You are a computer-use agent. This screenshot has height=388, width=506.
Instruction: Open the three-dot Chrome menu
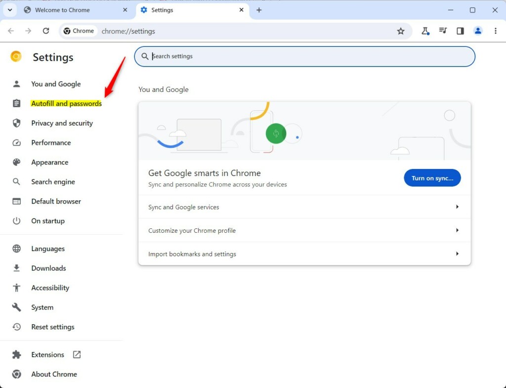(x=496, y=31)
